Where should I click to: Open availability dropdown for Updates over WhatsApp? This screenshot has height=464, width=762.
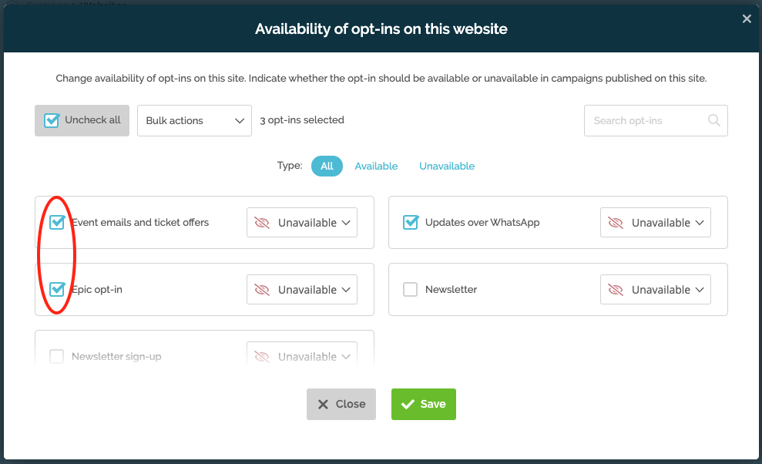(656, 223)
